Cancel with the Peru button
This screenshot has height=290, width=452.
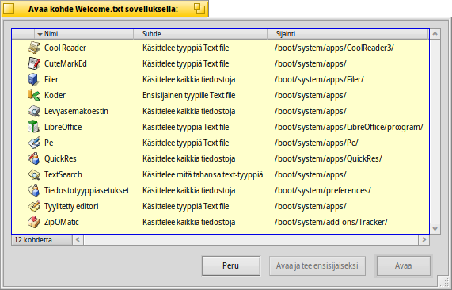(x=231, y=265)
